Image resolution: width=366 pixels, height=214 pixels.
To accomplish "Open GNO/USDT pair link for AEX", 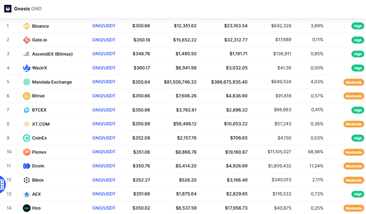I will pos(104,194).
